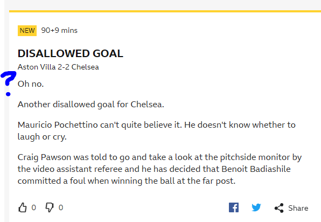The width and height of the screenshot is (321, 222).
Task: Click the yellow divider line at top
Action: [165, 11]
